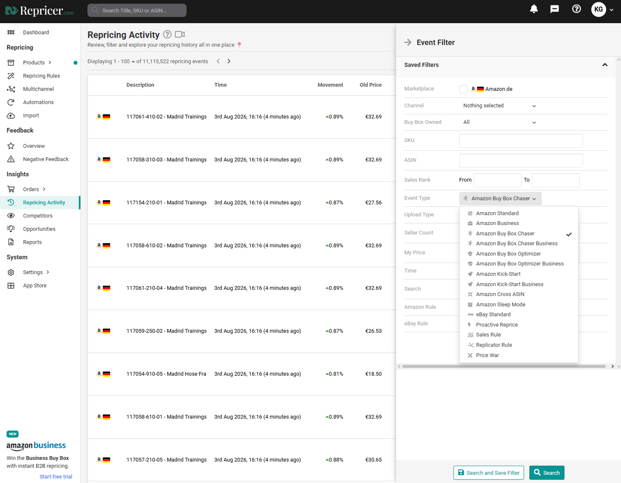621x483 pixels.
Task: Click Search and Save Filter button
Action: click(489, 473)
